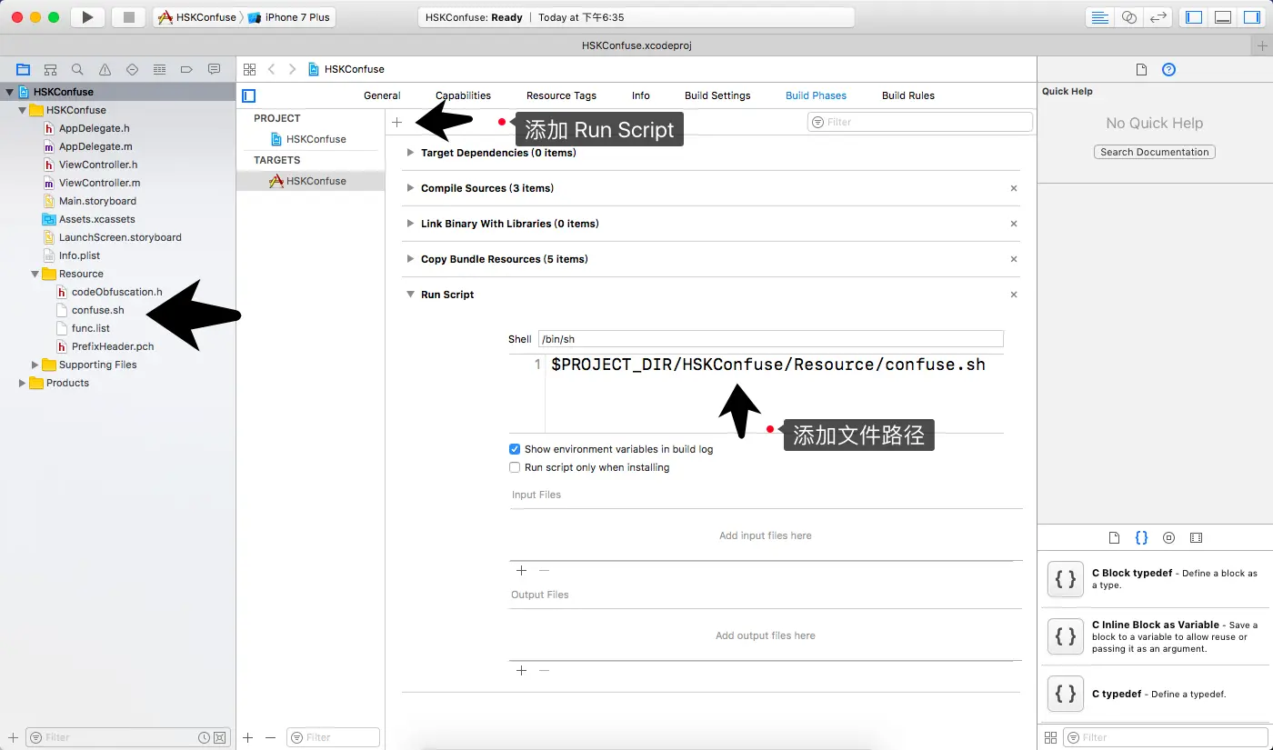Toggle the navigator pane visibility
The image size is (1273, 750).
coord(1195,17)
